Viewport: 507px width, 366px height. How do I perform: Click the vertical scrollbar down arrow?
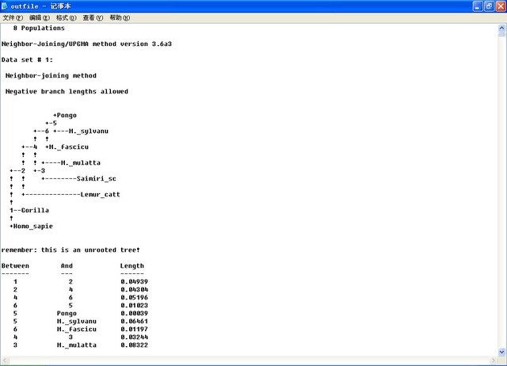tap(501, 352)
